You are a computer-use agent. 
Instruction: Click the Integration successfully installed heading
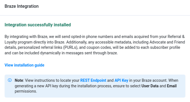[38, 25]
